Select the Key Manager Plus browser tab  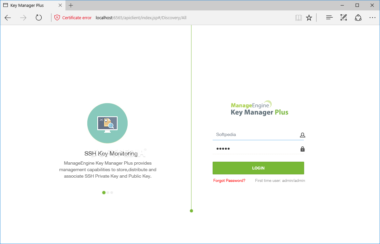coord(33,5)
